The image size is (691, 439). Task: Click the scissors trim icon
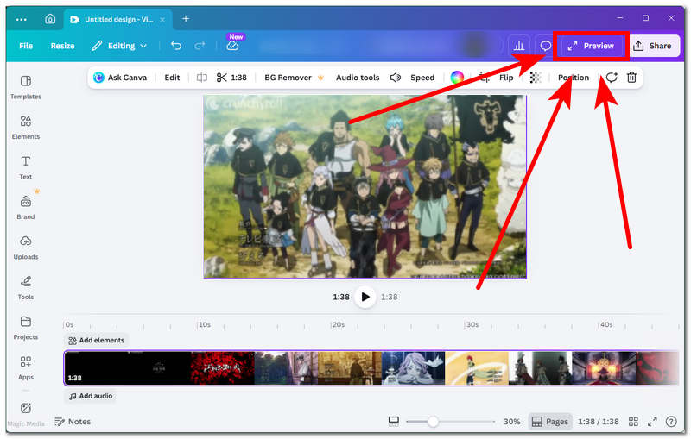tap(222, 78)
